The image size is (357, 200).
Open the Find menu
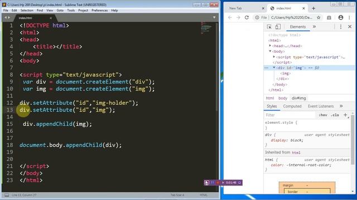pyautogui.click(x=40, y=11)
